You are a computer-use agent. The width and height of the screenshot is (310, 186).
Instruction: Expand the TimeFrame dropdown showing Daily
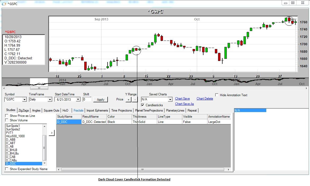tap(50, 100)
